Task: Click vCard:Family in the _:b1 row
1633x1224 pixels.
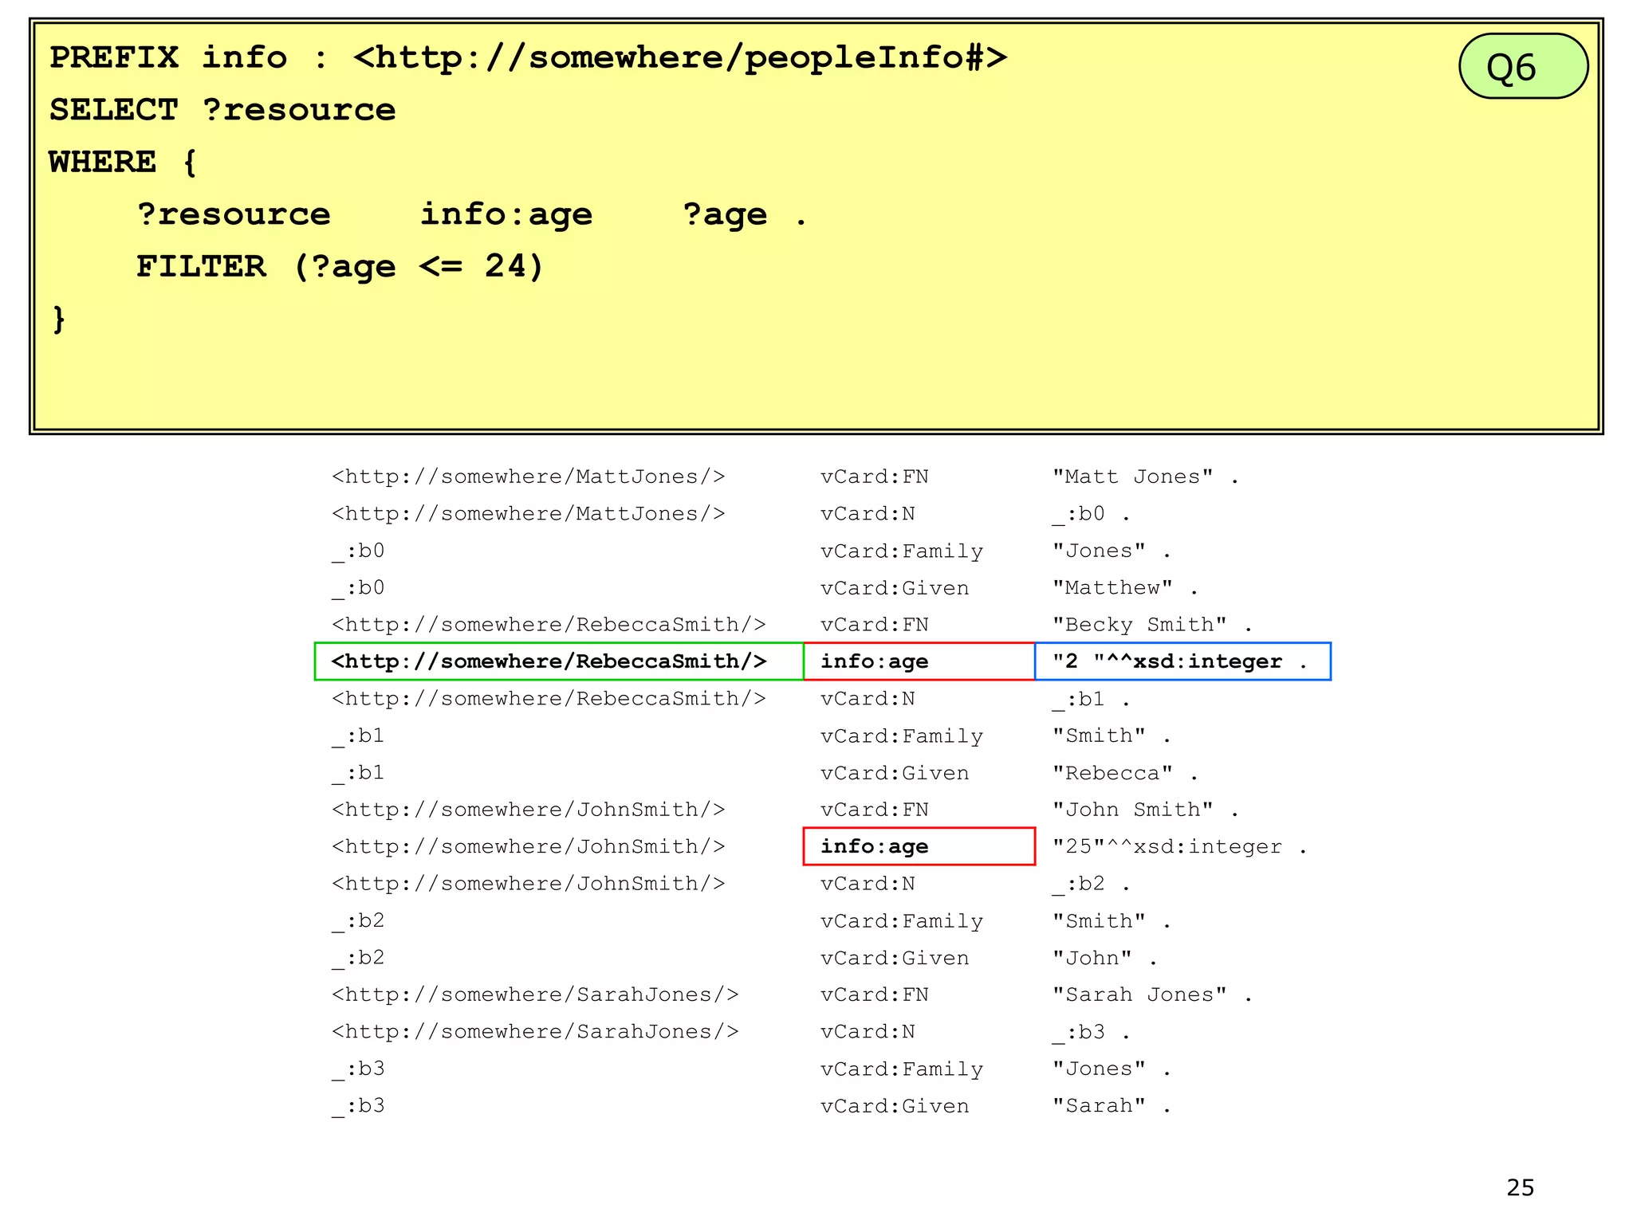Action: (902, 736)
